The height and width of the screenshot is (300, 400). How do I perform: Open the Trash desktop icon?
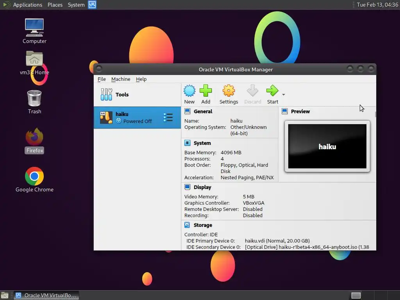[x=34, y=102]
